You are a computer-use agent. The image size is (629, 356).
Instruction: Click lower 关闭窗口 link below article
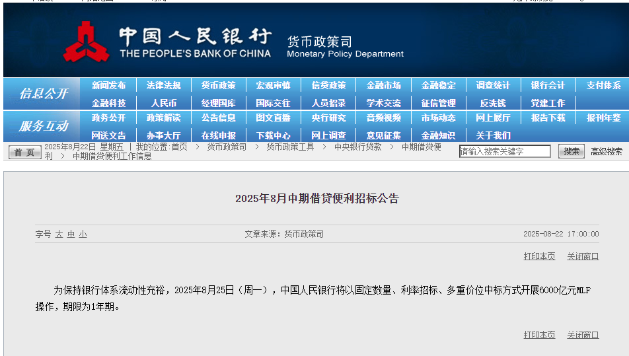(583, 335)
